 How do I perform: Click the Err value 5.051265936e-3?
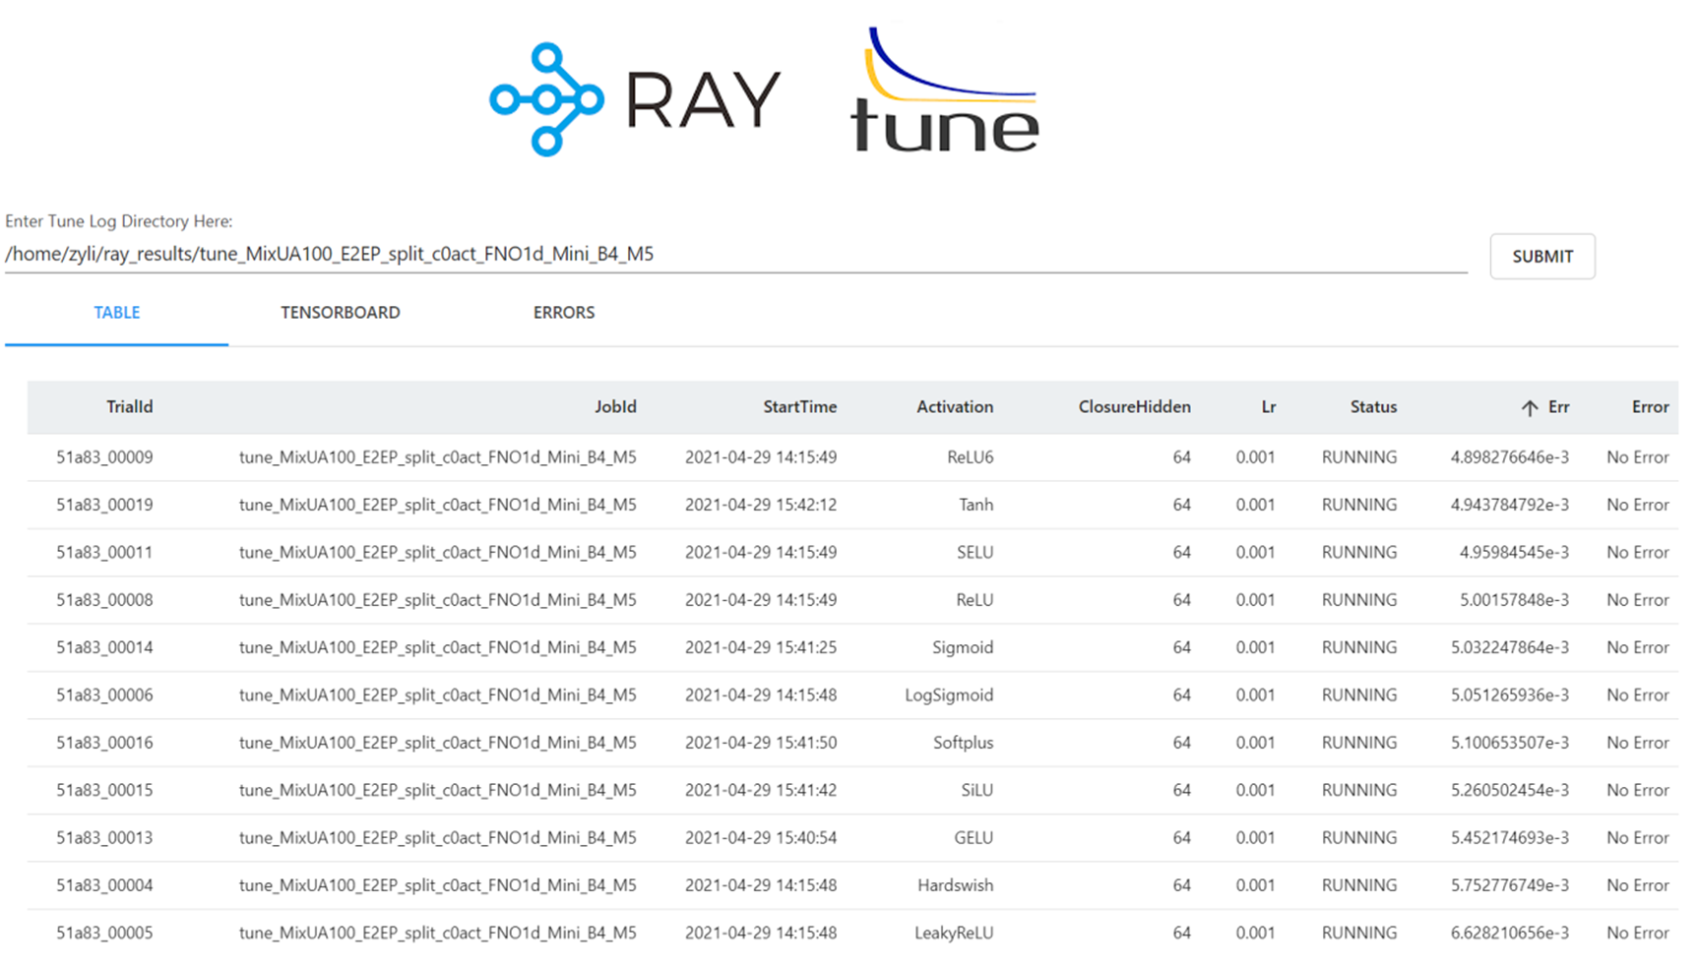[x=1509, y=695]
